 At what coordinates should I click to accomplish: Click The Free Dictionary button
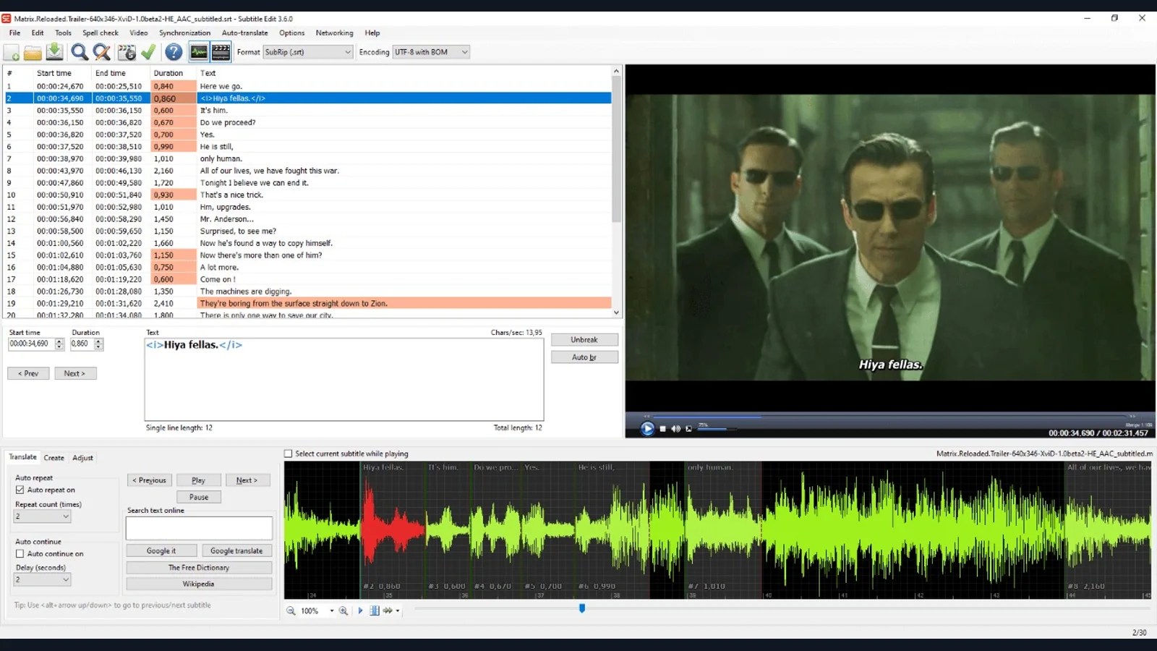click(199, 568)
